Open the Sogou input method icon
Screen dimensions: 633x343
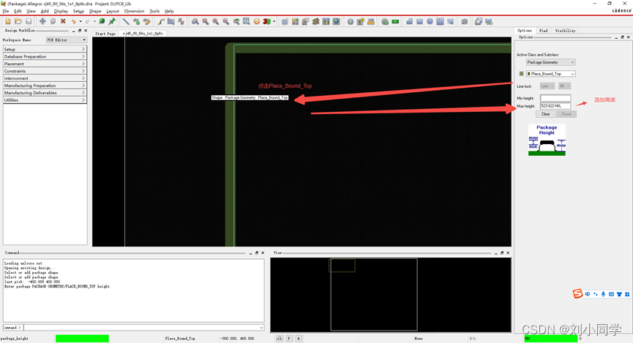(x=578, y=294)
